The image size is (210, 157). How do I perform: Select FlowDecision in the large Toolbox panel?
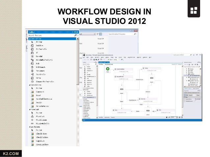coord(41,120)
